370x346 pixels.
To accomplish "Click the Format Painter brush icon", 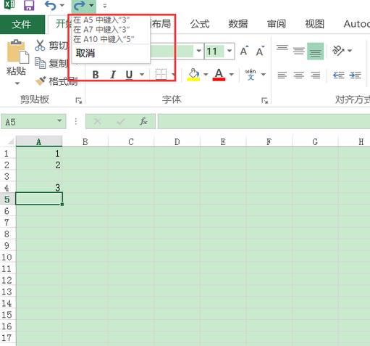I will [x=41, y=81].
